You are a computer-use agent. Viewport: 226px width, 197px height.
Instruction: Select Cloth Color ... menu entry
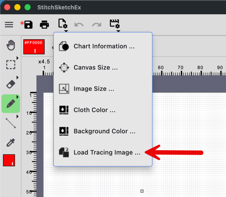tap(103, 110)
